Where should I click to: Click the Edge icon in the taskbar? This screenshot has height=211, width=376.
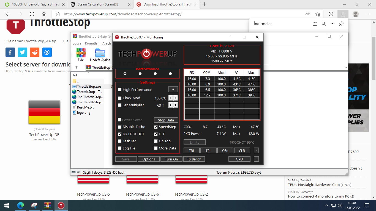click(x=21, y=206)
